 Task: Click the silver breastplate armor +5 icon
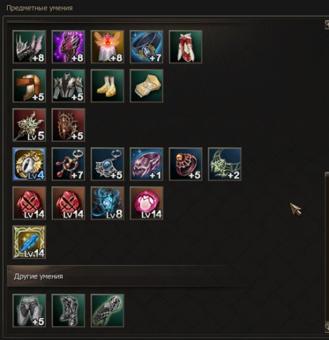click(69, 86)
